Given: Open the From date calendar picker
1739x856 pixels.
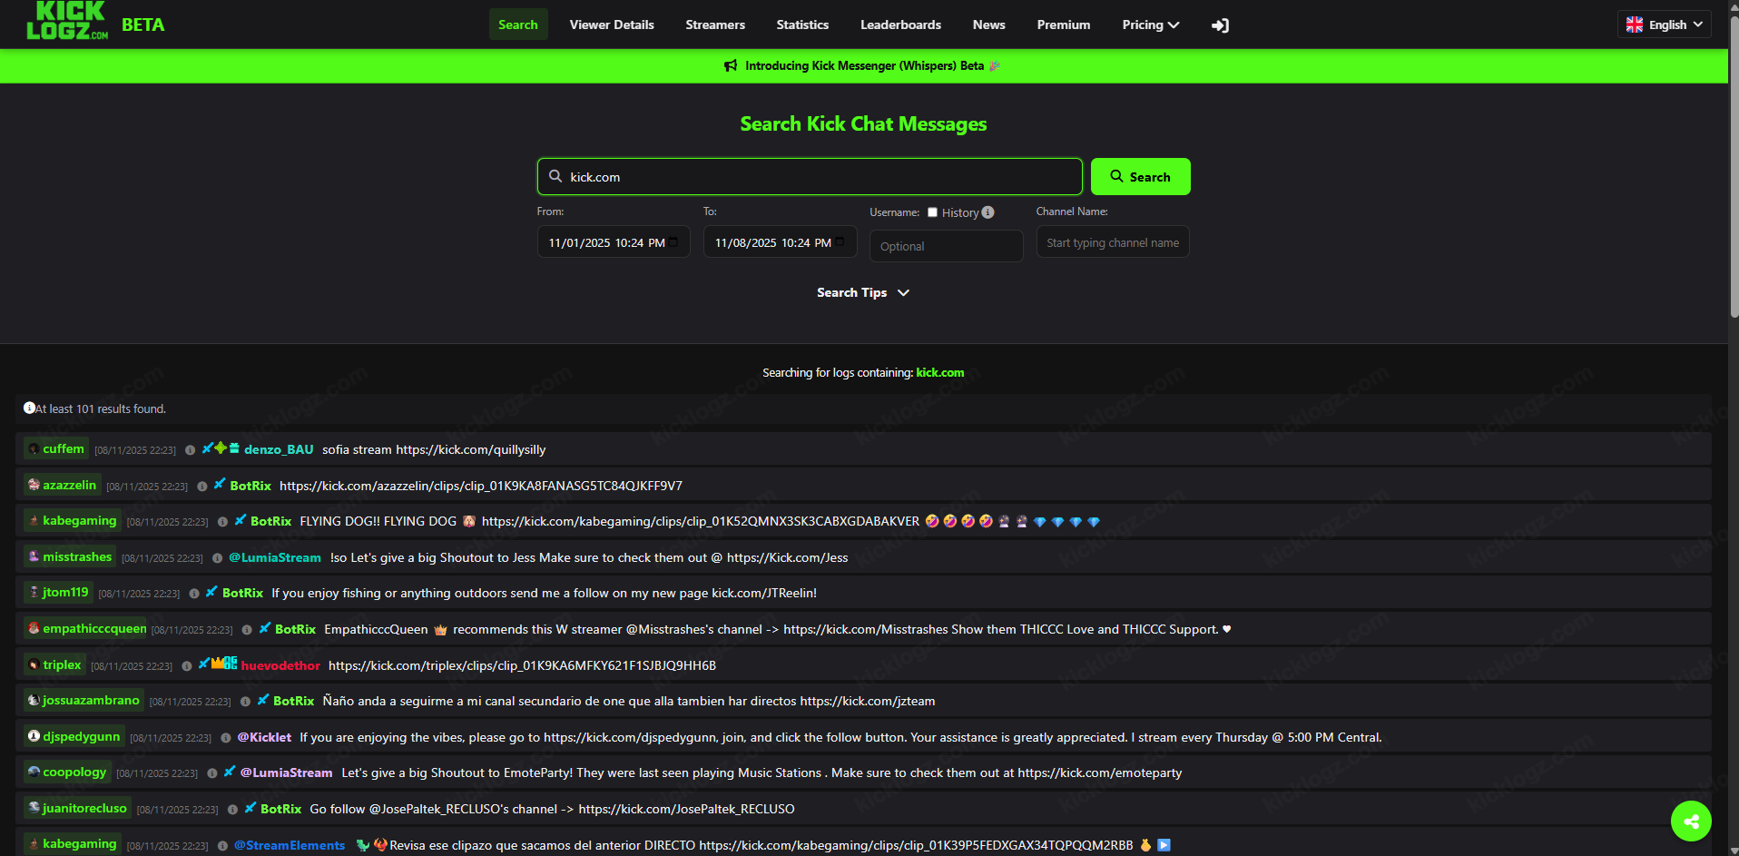Looking at the screenshot, I should tap(673, 241).
